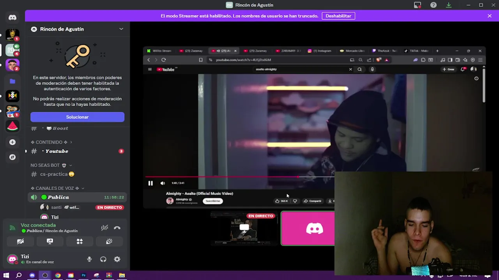Viewport: 499px width, 280px height.
Task: Dislike the video with thumbs-down icon
Action: tap(295, 201)
